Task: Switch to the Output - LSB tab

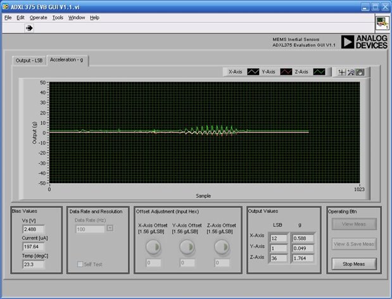Action: (29, 60)
